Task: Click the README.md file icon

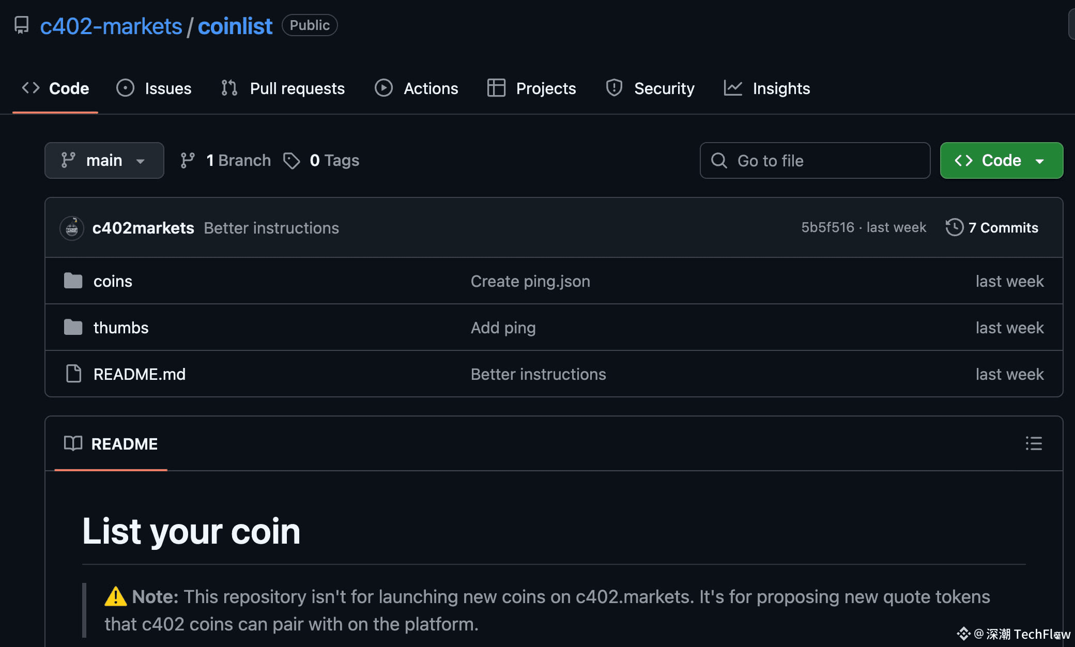Action: [73, 374]
